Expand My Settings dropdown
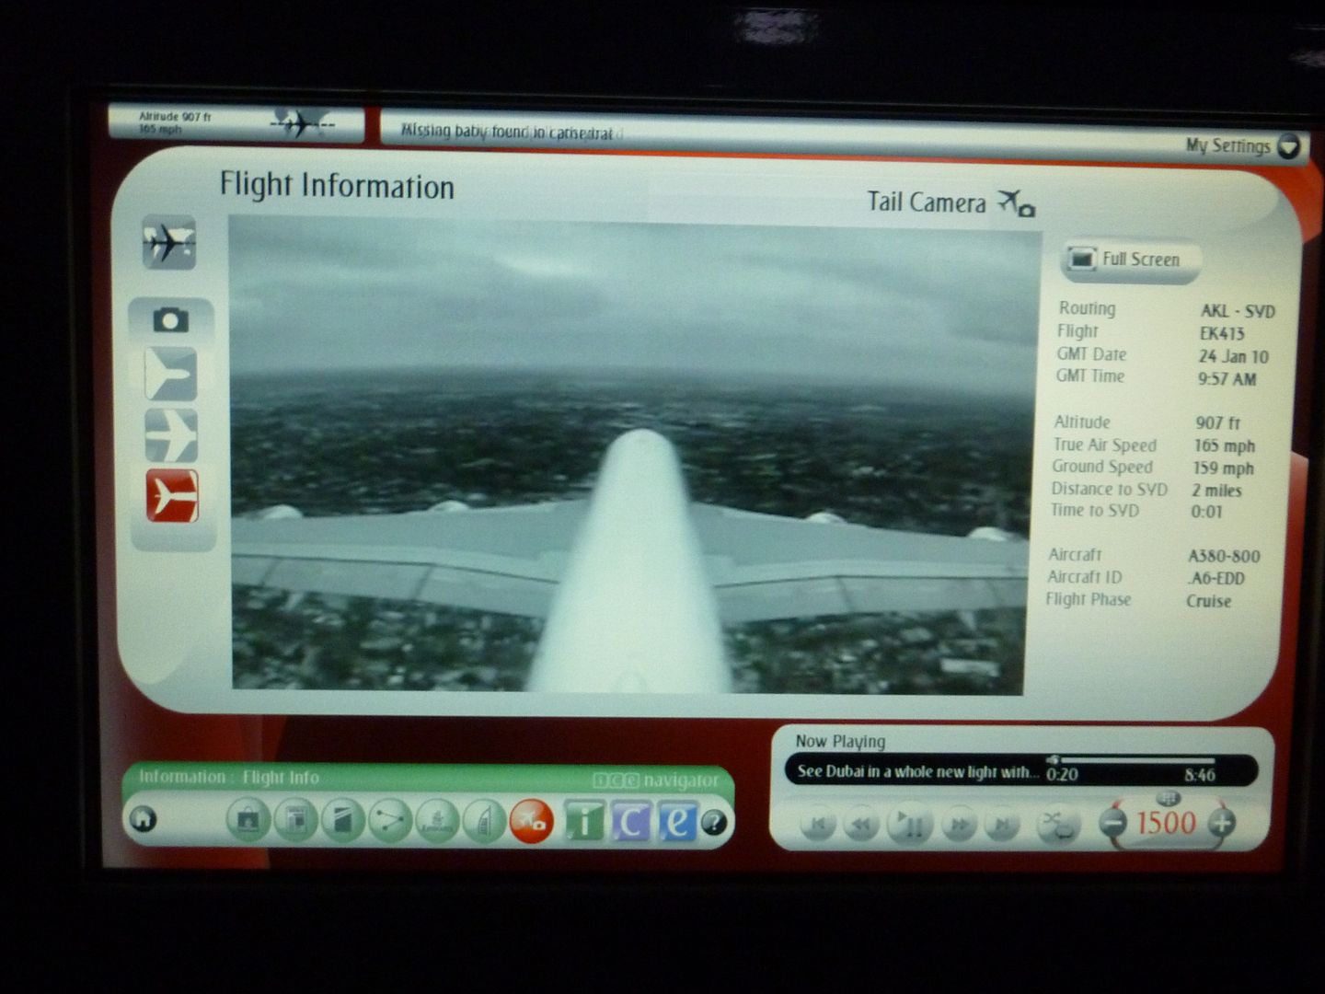This screenshot has height=994, width=1325. coord(1289,145)
